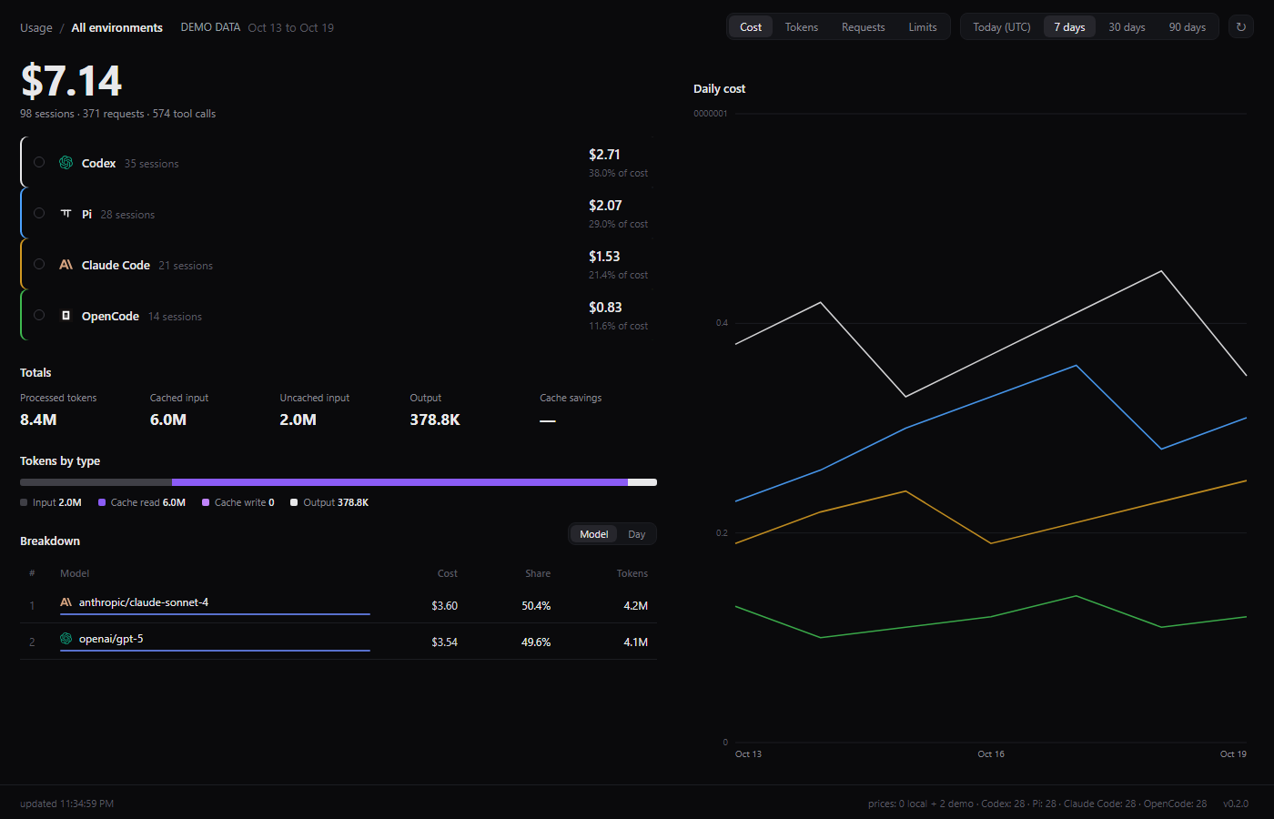Select the Pi radio button
Viewport: 1274px width, 819px height.
tap(39, 214)
